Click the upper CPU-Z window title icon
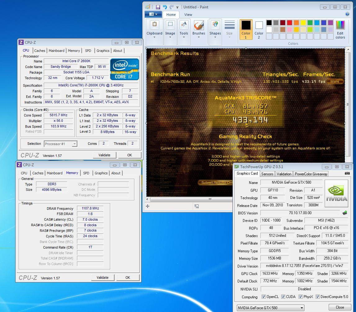356x312 pixels. click(21, 43)
